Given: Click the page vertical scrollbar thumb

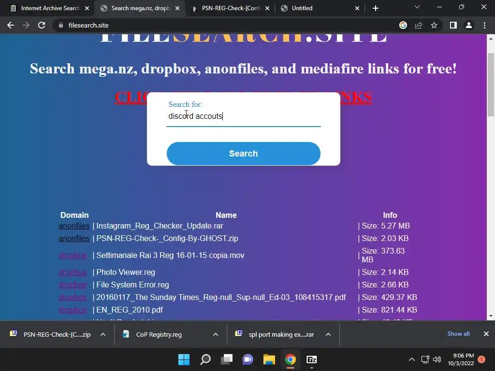Looking at the screenshot, I should click(x=491, y=85).
